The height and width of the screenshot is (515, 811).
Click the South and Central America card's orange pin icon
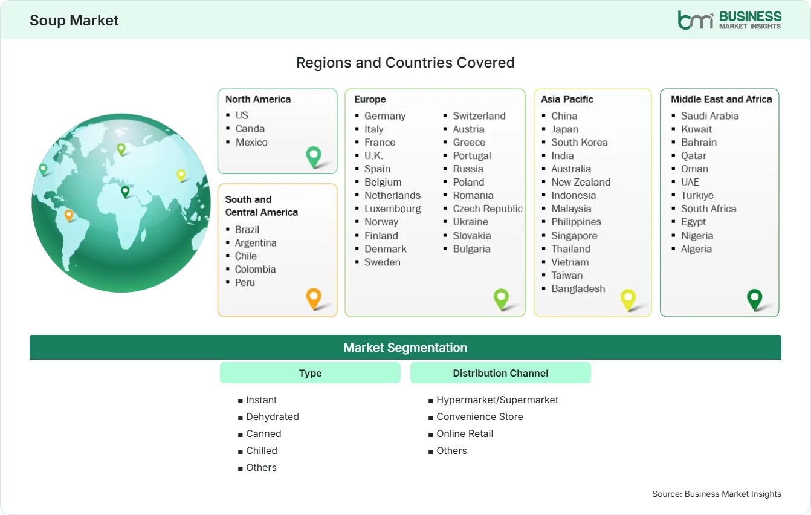(x=314, y=299)
